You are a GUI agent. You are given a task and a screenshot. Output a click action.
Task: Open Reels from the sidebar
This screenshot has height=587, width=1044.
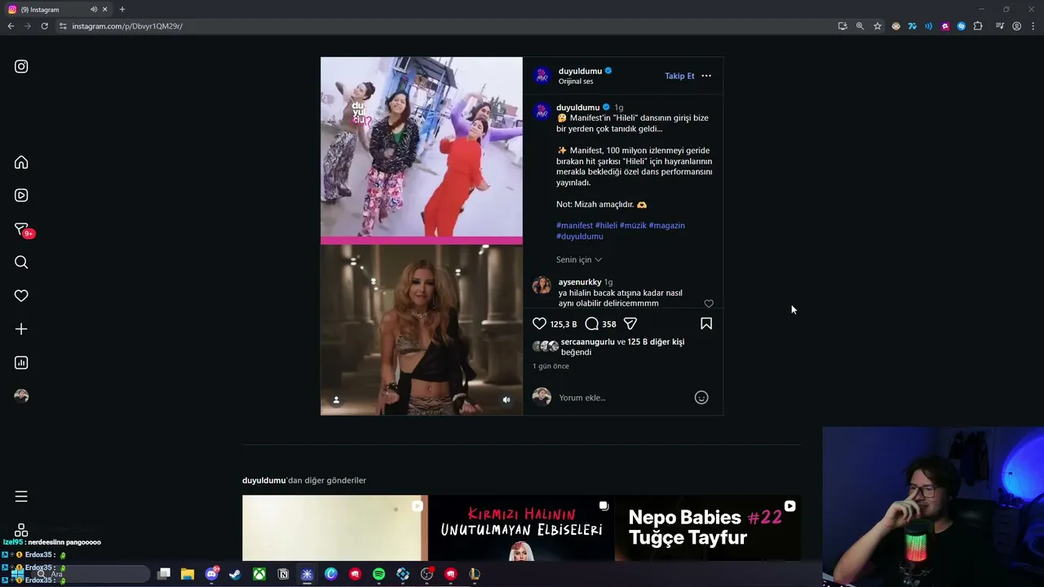point(21,196)
